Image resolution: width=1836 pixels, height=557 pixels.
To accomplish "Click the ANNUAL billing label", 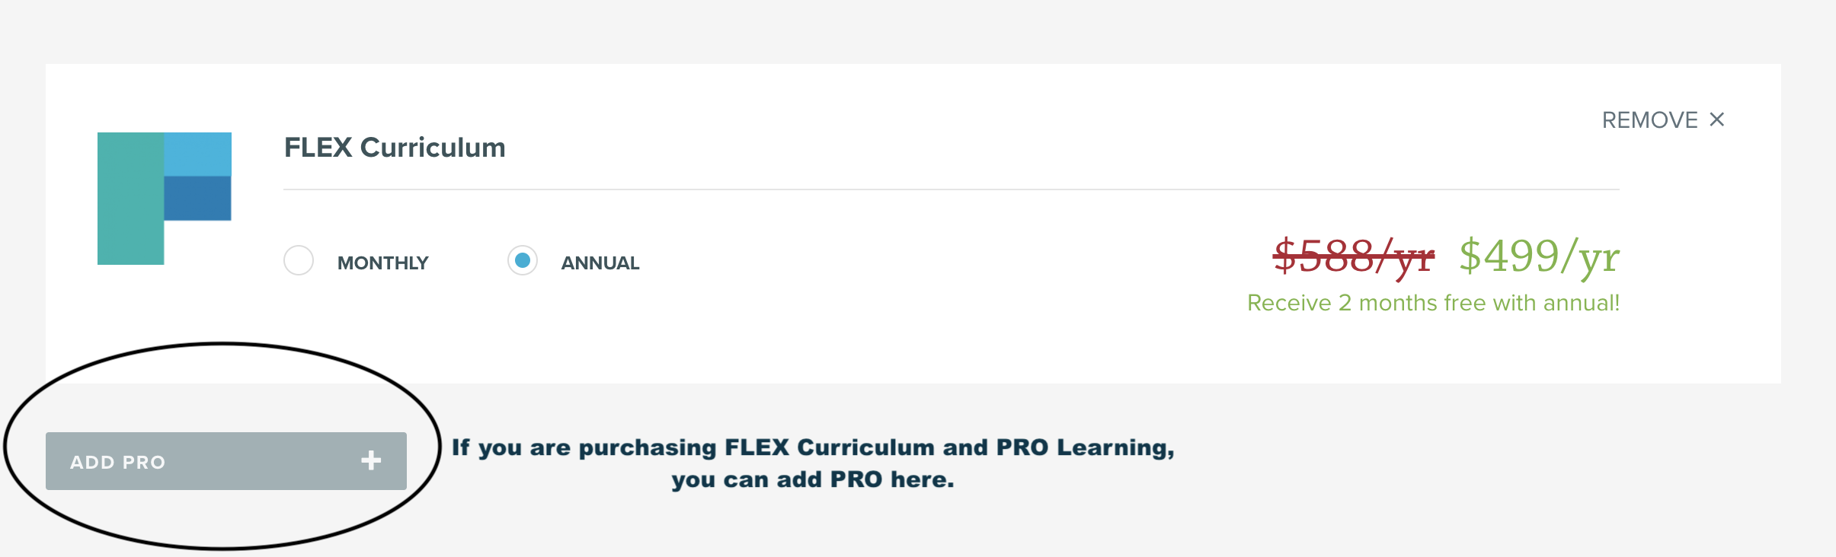I will point(600,263).
